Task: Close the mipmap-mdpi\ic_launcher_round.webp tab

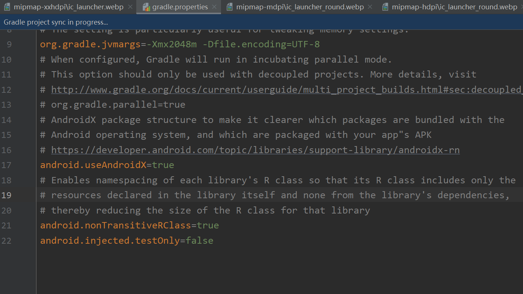Action: [370, 7]
